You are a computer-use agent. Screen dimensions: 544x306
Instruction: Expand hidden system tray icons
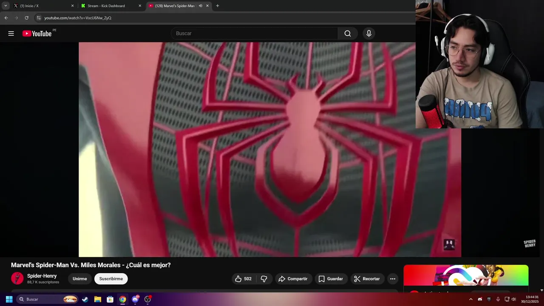(470, 299)
